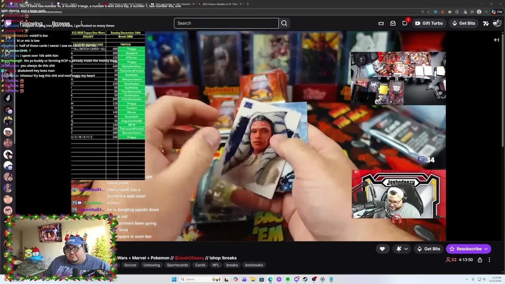Expand the notification bell dropdown chevron
505x284 pixels.
406,249
